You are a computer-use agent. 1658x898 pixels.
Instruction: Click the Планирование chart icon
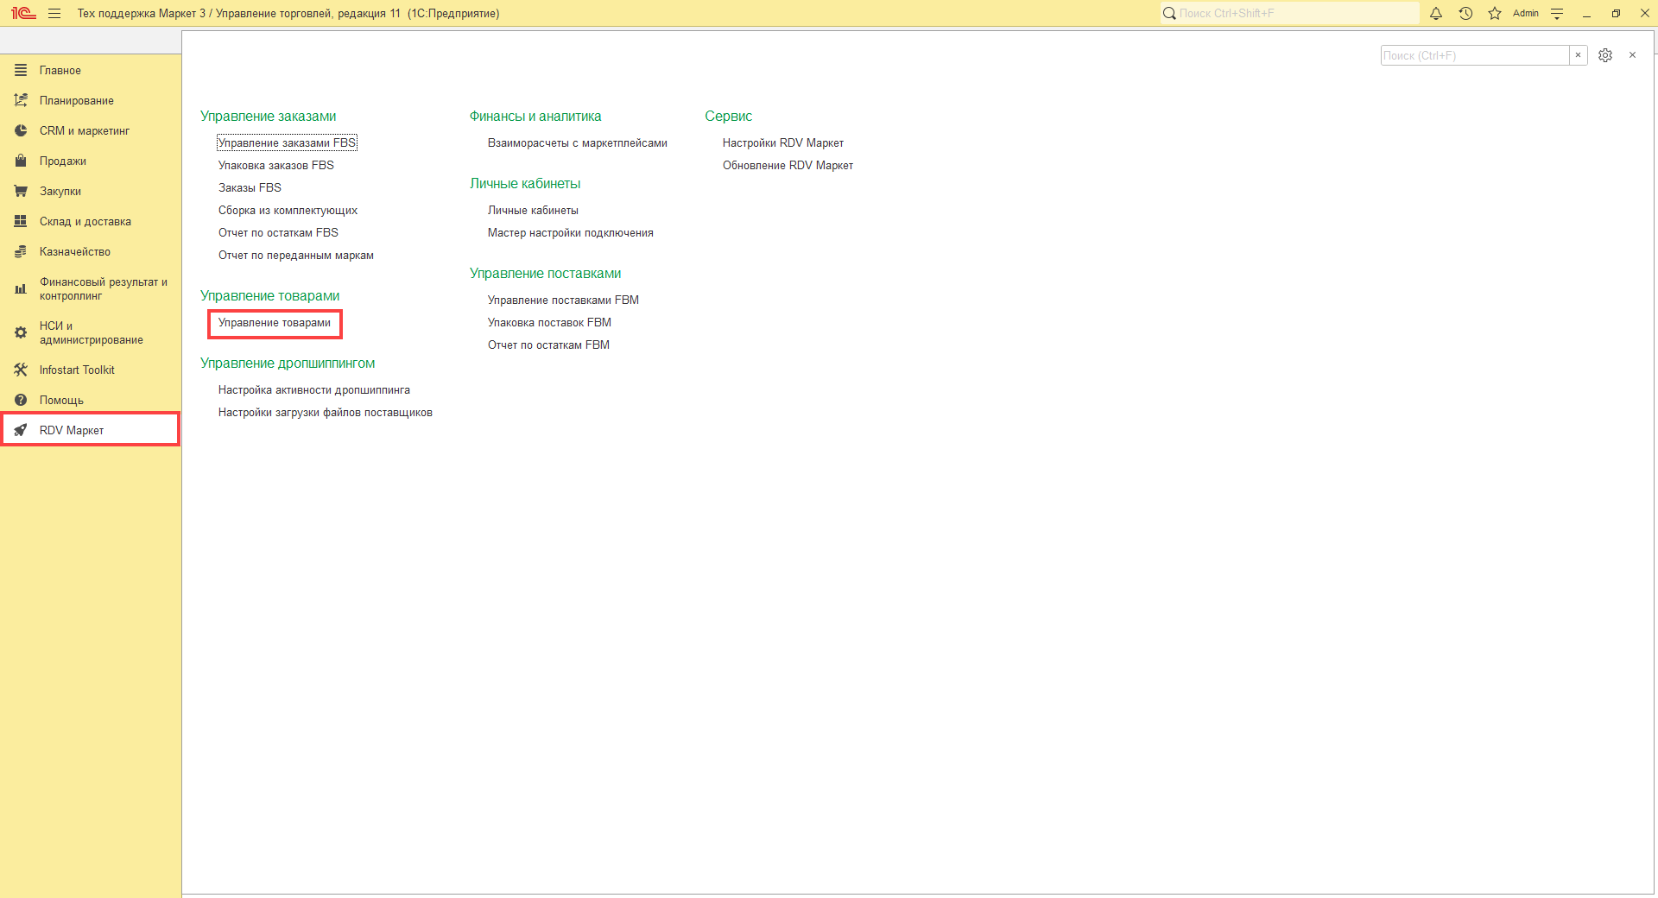21,100
